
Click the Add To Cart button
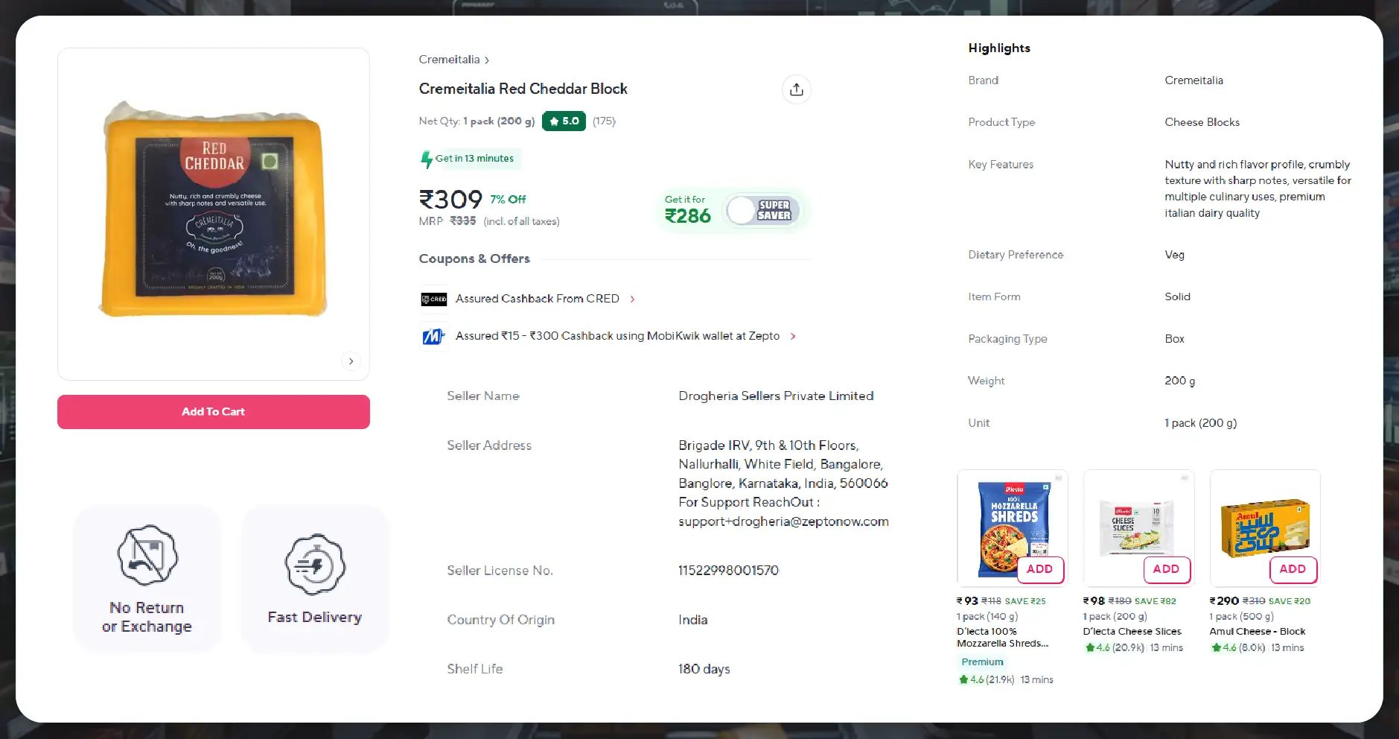click(x=213, y=411)
